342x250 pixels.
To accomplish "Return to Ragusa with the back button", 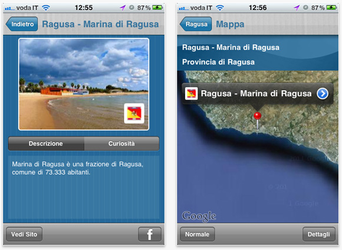I will (196, 24).
